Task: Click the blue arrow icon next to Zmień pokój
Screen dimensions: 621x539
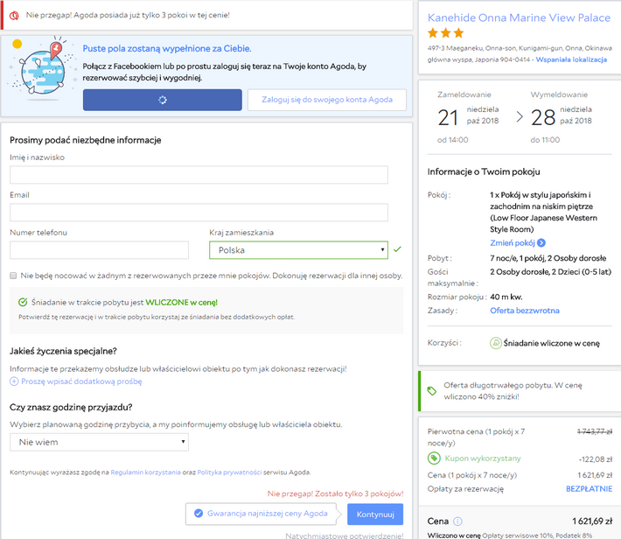Action: pyautogui.click(x=541, y=243)
